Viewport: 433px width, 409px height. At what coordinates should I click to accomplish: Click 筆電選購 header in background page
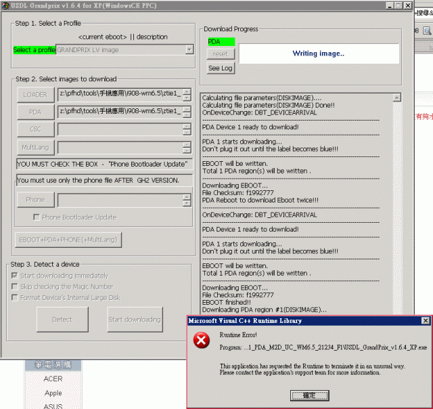tap(53, 365)
